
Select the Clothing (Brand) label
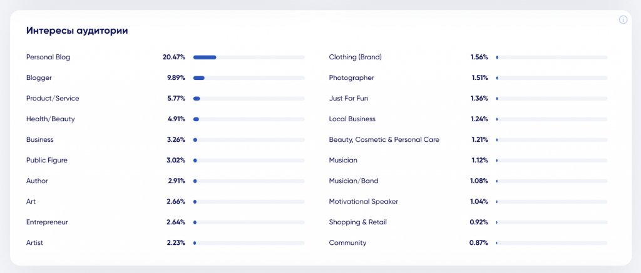tap(356, 57)
